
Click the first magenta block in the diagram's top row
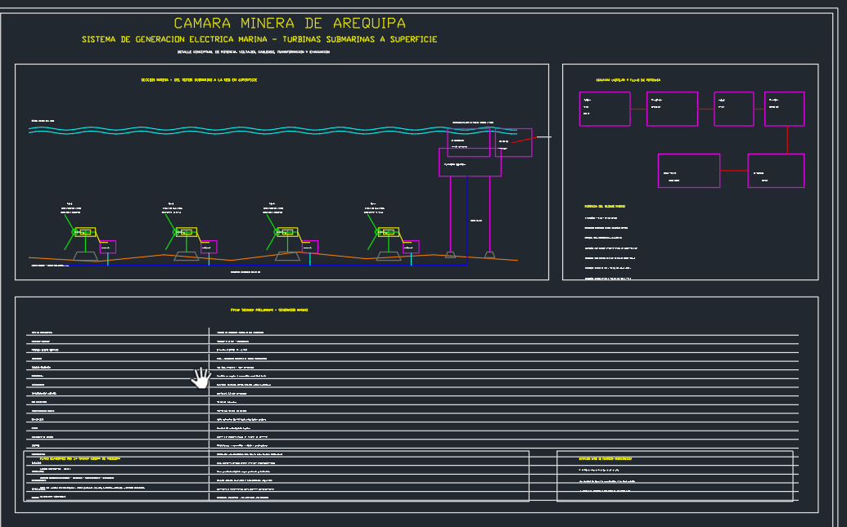tap(605, 109)
